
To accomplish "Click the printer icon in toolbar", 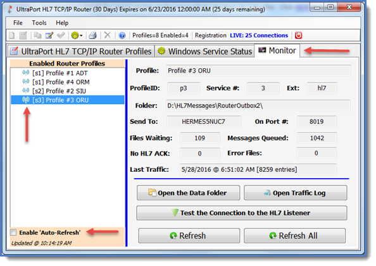I will tap(92, 35).
